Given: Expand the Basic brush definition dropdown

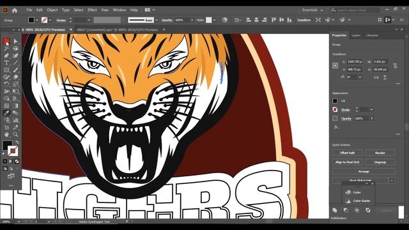Looking at the screenshot, I should point(157,20).
